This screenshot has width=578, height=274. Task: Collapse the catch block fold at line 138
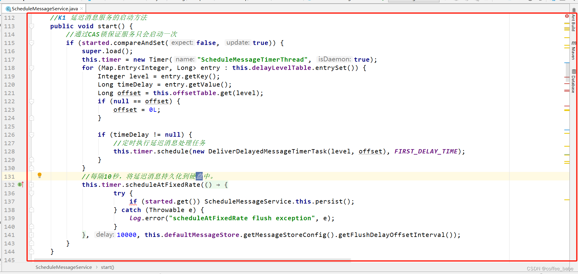(x=32, y=210)
